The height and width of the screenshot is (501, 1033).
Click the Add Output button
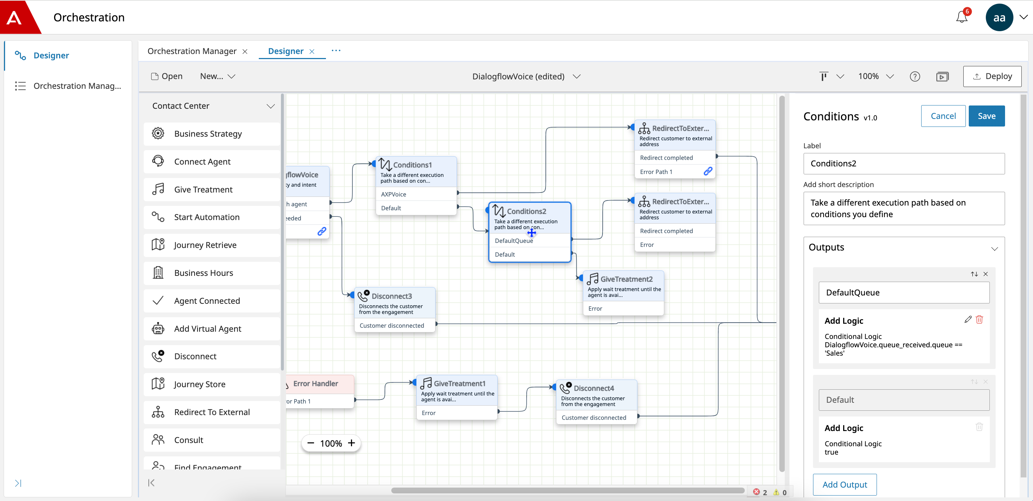[x=845, y=485]
